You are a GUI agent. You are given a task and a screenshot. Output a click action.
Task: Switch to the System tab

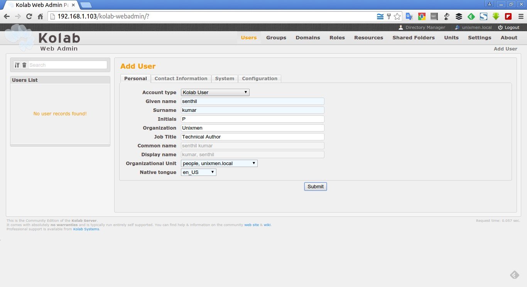(225, 79)
